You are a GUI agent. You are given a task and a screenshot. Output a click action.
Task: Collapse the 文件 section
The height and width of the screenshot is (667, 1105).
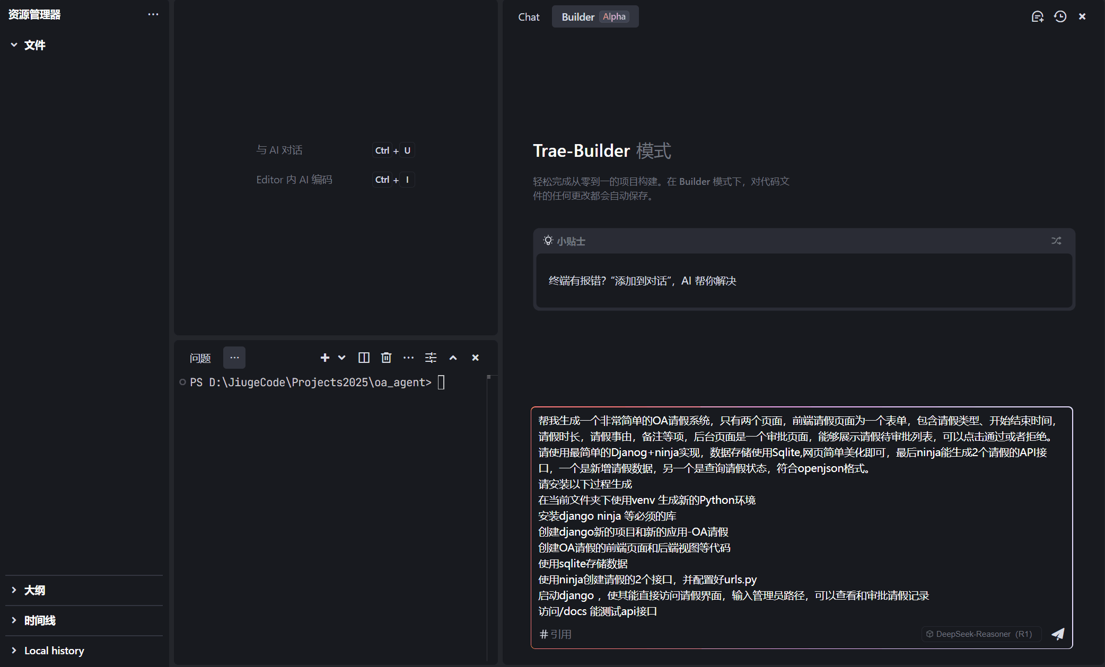point(14,45)
